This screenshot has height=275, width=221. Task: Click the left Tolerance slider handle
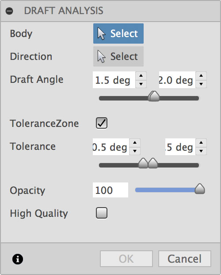pos(143,163)
